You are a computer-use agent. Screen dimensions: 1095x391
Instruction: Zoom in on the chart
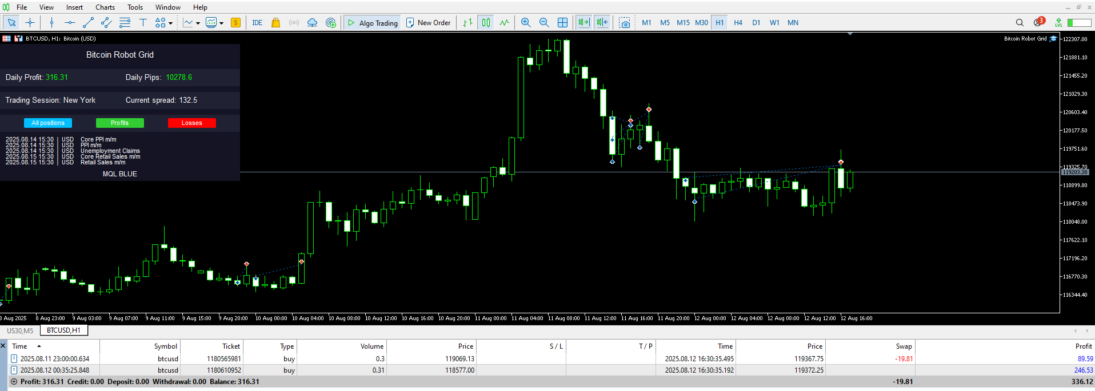click(526, 23)
